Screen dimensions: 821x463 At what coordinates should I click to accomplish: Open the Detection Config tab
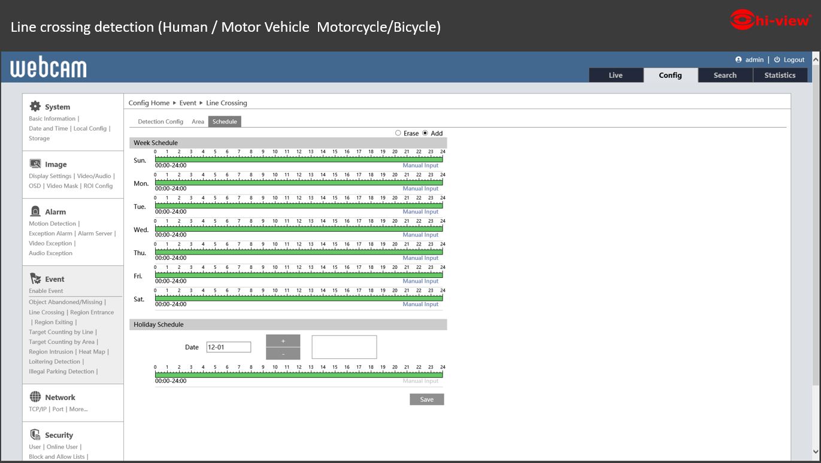tap(160, 122)
